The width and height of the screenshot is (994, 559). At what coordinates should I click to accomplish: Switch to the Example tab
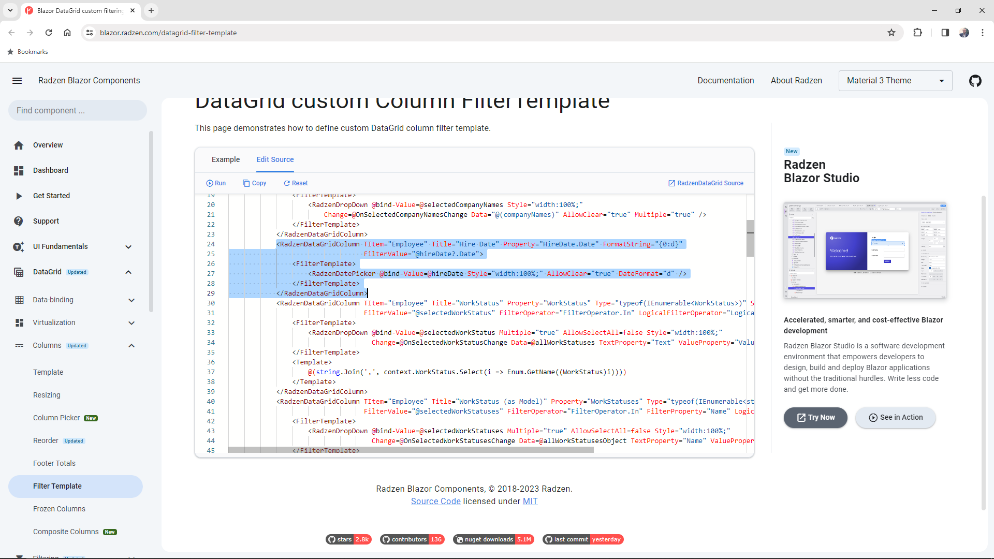point(226,159)
